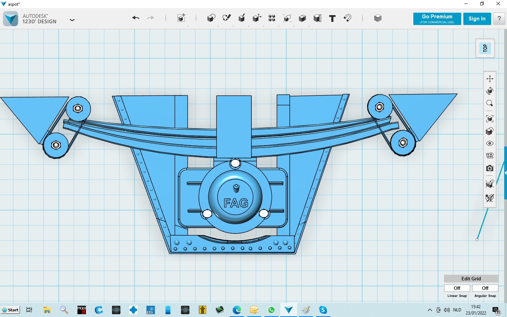Screen dimensions: 507x317
Task: Open Task View in the taskbar
Action: (29, 310)
